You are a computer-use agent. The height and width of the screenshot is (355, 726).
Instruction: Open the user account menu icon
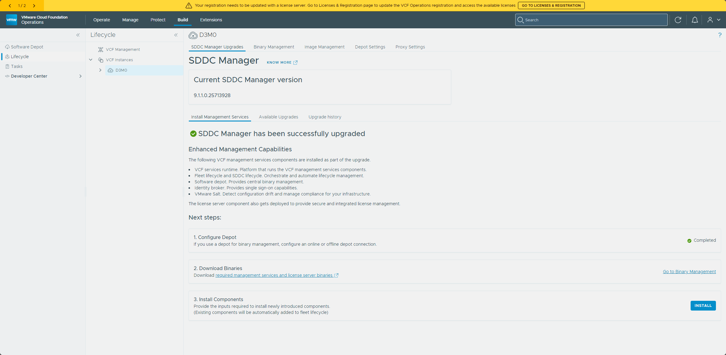pos(713,20)
